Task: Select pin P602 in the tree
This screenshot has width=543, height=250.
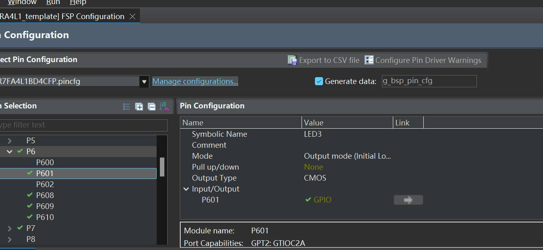Action: (x=45, y=184)
